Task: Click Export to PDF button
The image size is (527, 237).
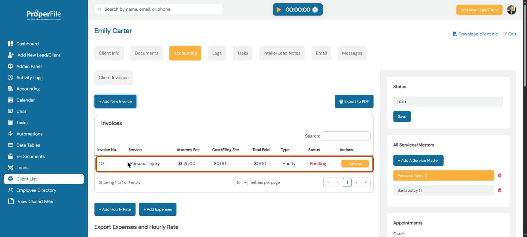Action: 354,102
